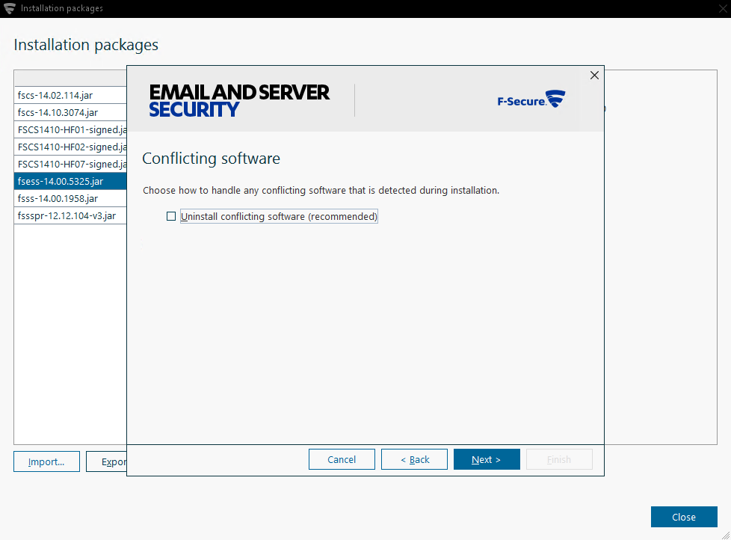This screenshot has height=540, width=731.
Task: Select fsess-14.00.5325.jar package row
Action: point(70,182)
